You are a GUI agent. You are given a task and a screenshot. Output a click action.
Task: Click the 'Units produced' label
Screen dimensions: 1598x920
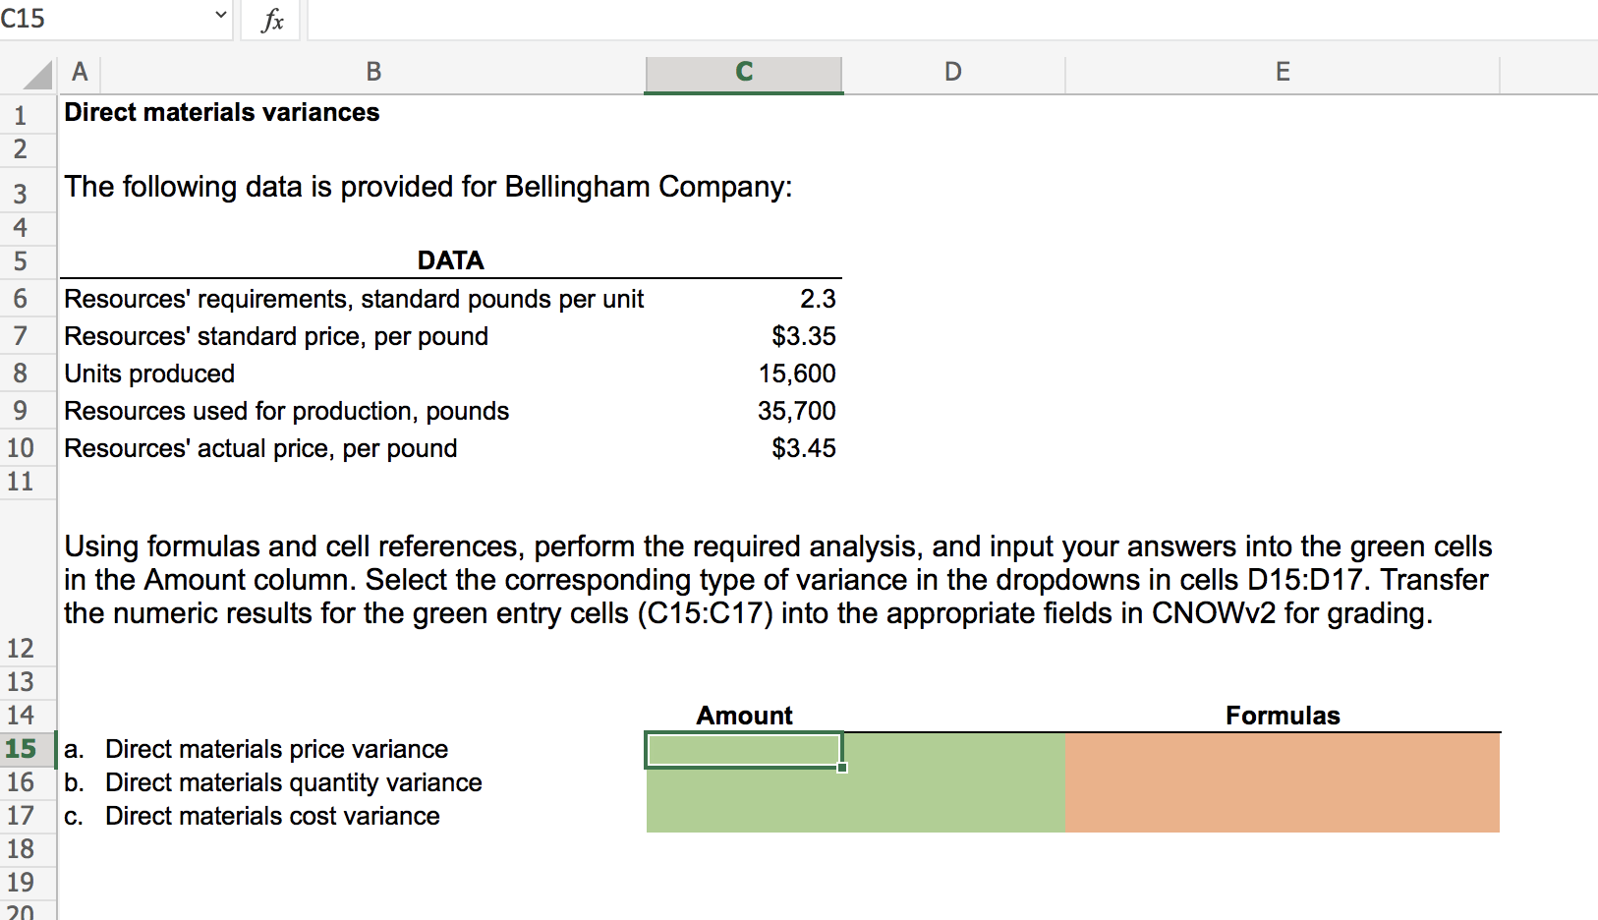pos(149,374)
